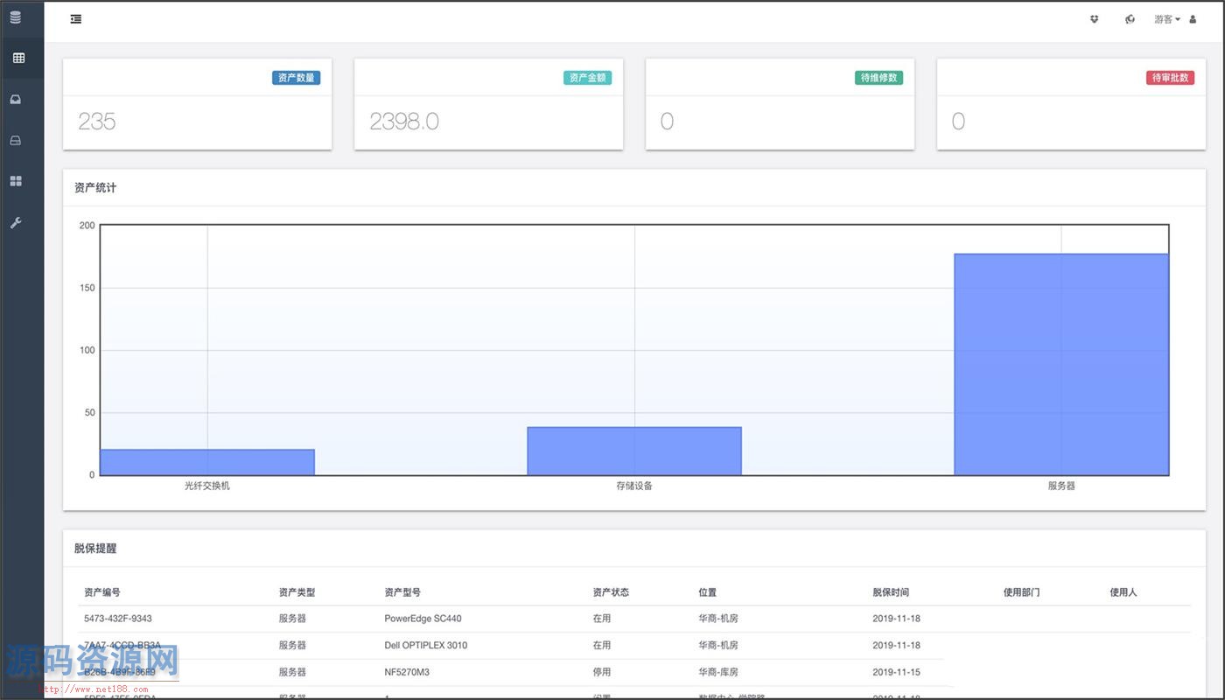
Task: Click the 存储设备 axis label
Action: pos(634,486)
